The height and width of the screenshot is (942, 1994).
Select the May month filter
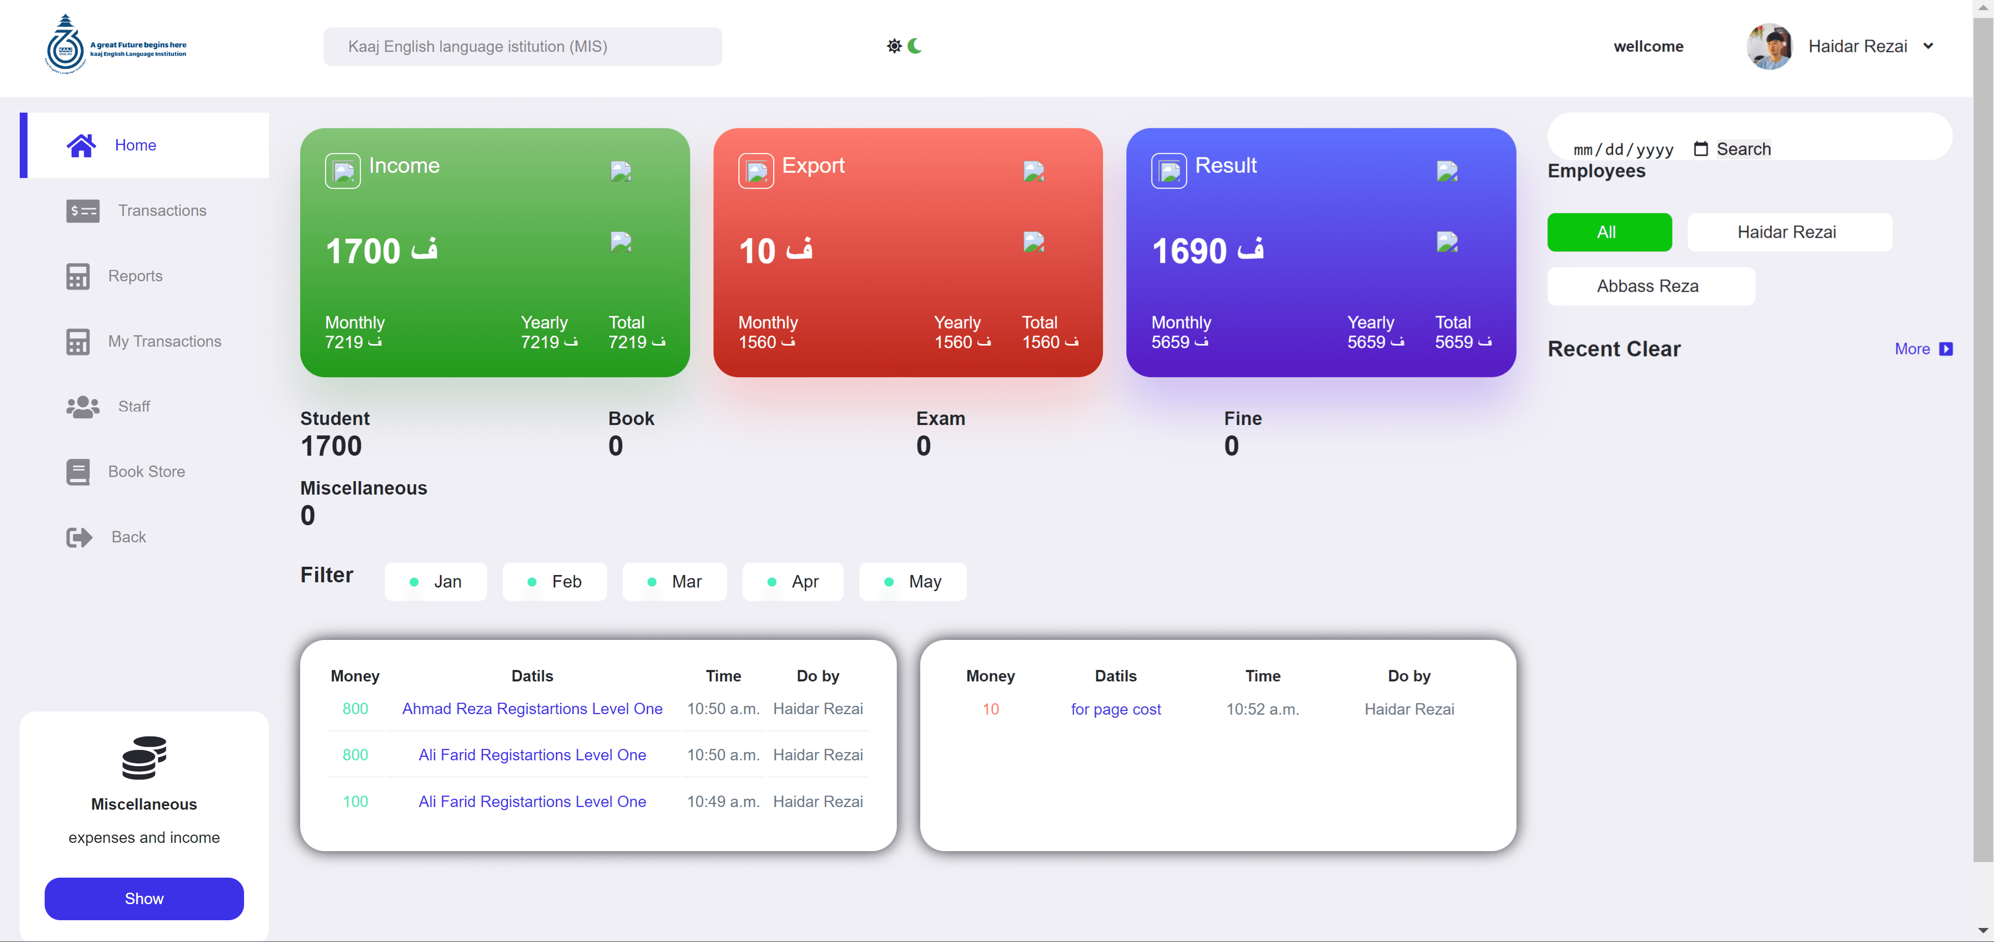click(x=913, y=582)
